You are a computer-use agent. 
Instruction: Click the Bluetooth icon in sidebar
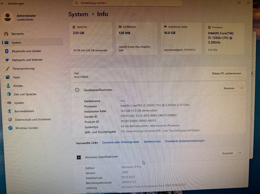click(7, 51)
